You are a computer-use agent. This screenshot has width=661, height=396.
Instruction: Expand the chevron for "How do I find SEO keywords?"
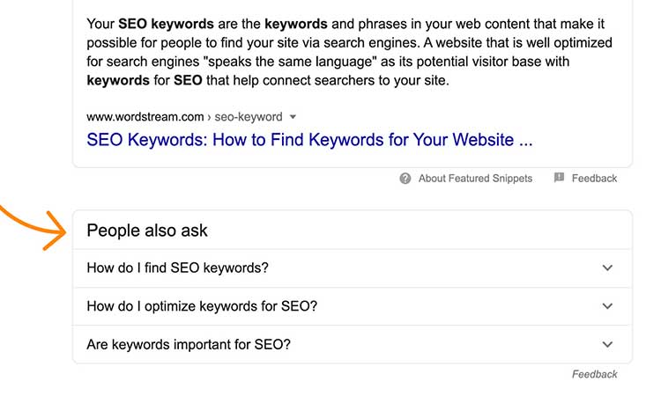coord(607,268)
